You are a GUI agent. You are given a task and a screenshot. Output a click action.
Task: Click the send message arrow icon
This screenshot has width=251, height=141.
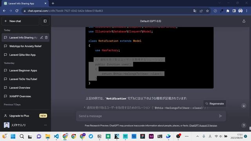(x=220, y=116)
